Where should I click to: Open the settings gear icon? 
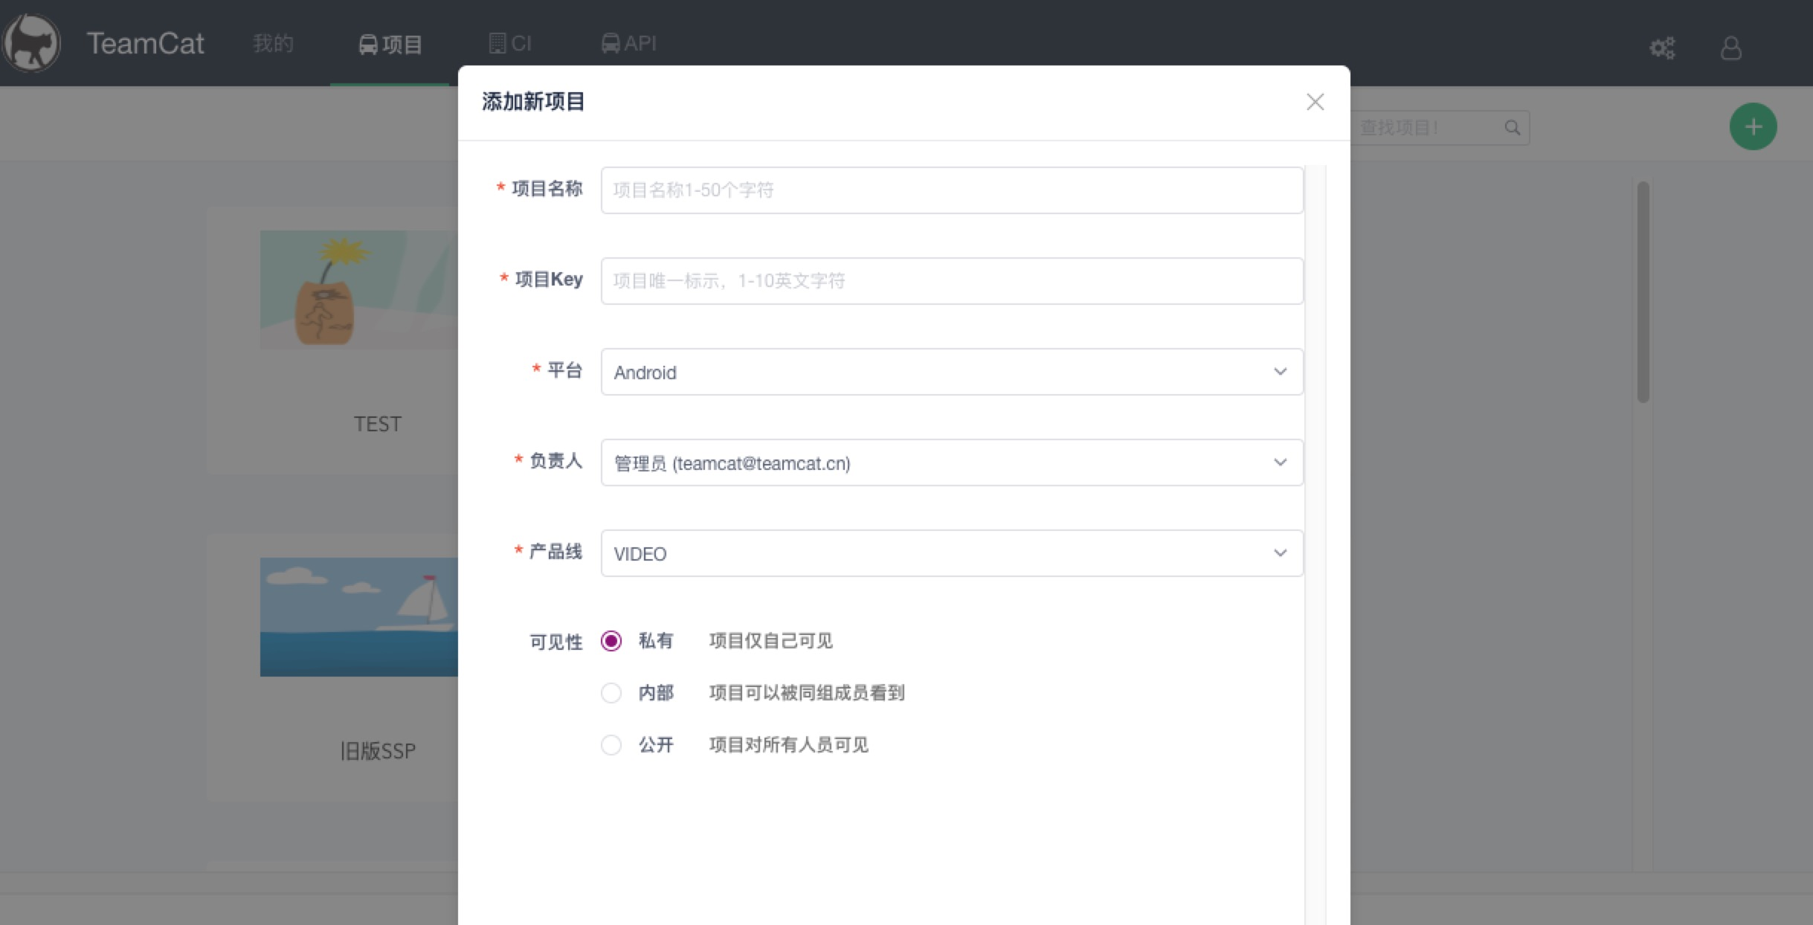pyautogui.click(x=1662, y=48)
